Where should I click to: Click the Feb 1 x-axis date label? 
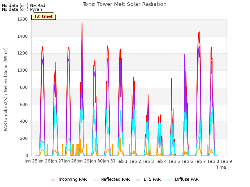[x=122, y=161]
